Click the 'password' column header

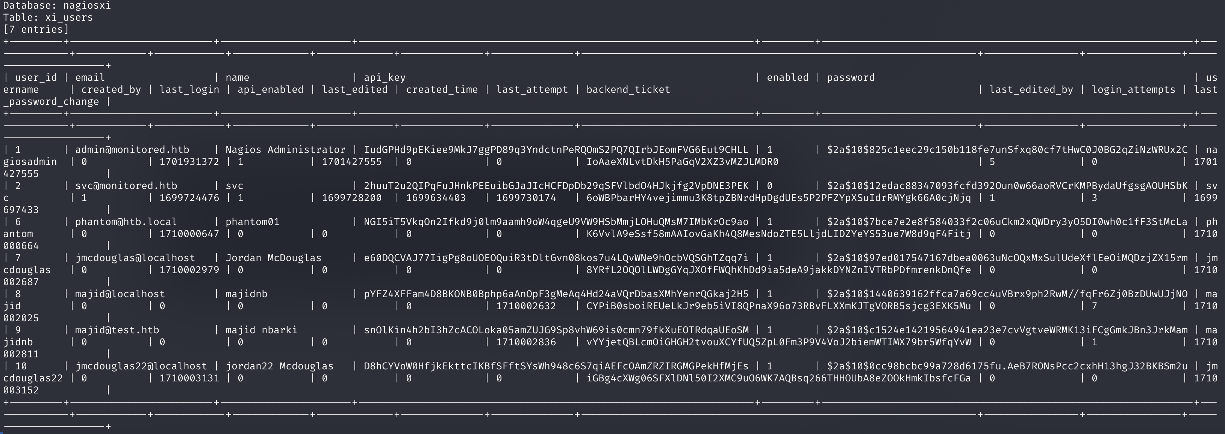851,77
